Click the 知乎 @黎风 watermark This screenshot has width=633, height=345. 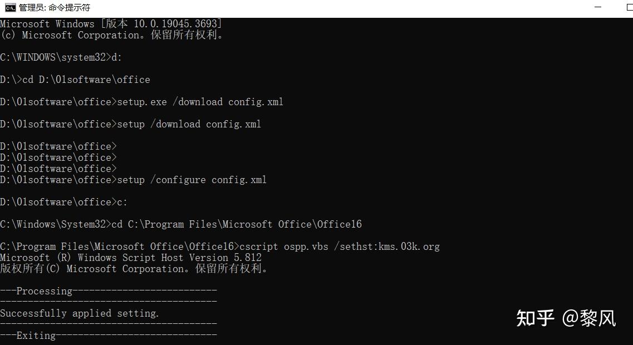(566, 318)
